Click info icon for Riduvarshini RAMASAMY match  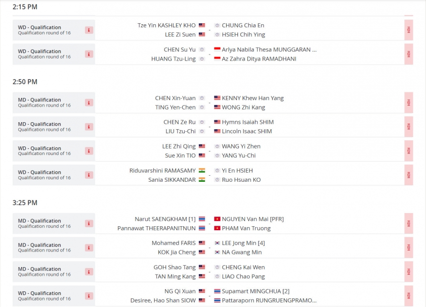coord(89,175)
